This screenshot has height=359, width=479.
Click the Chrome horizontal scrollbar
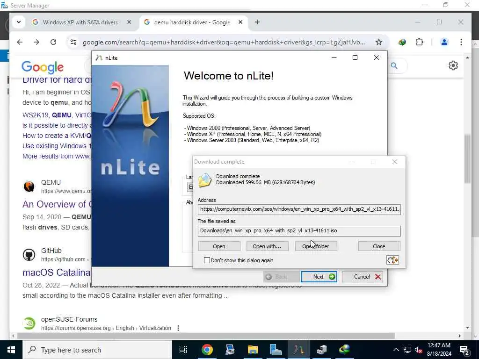[x=206, y=336]
